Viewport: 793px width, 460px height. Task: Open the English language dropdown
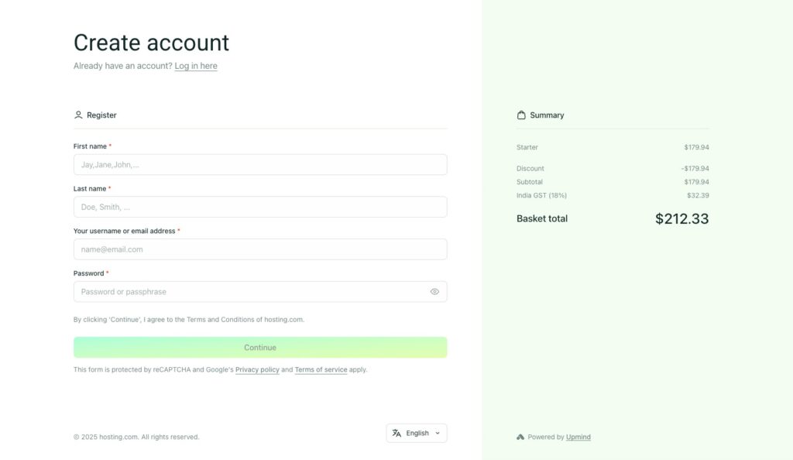416,433
